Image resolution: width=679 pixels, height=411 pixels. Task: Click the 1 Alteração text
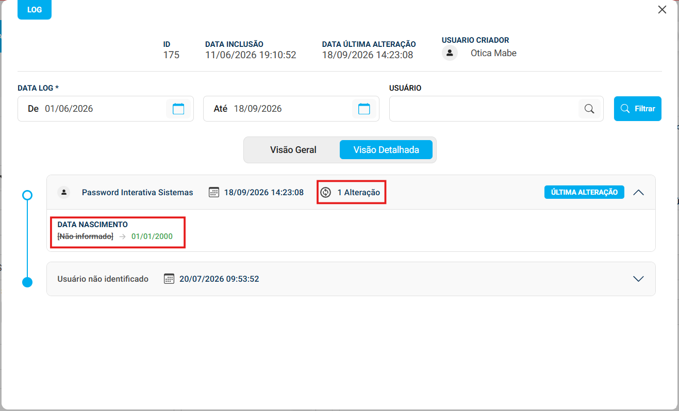359,193
